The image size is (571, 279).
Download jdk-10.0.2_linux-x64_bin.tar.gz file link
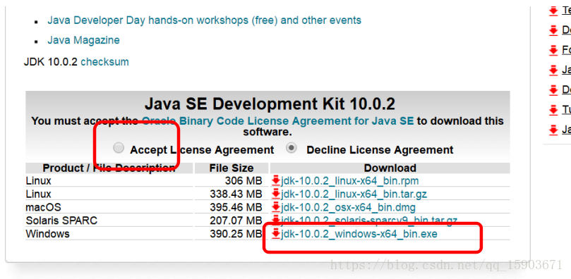click(354, 194)
